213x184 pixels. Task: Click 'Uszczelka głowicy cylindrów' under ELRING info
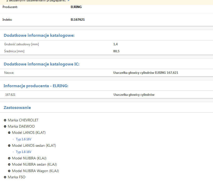point(134,95)
